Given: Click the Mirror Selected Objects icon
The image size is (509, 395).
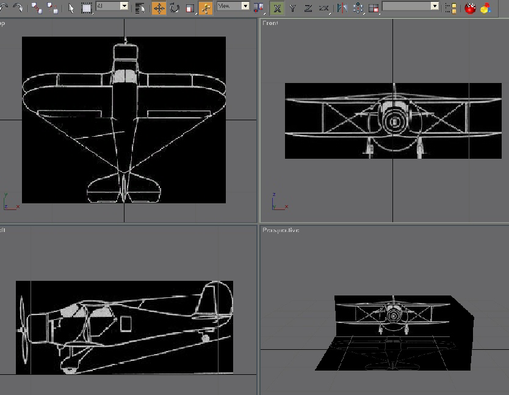Looking at the screenshot, I should 342,8.
